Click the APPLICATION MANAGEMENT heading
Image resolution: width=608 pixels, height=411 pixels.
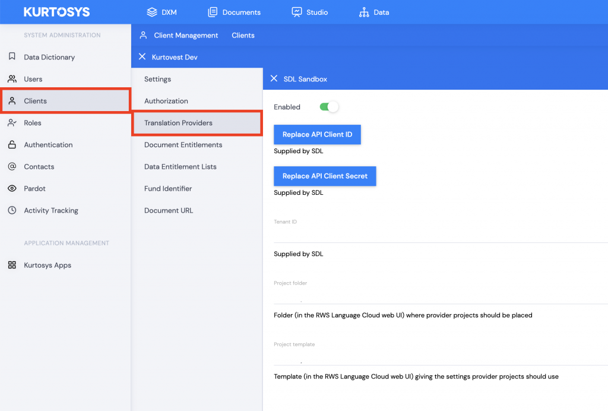click(x=66, y=243)
